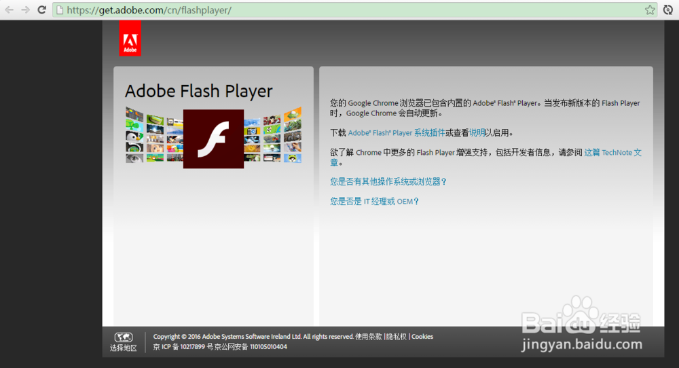
Task: Click the dark red Flash Player logo image
Action: (213, 139)
